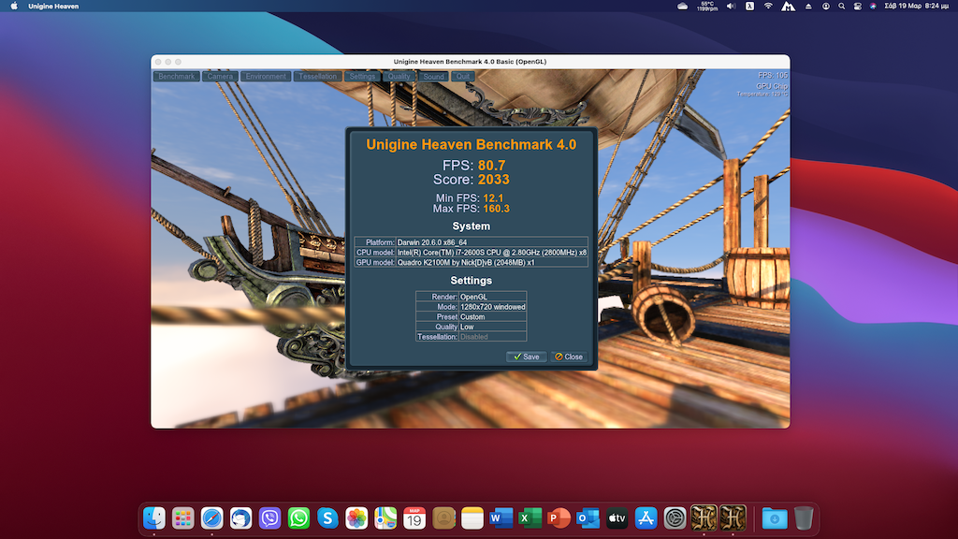Image resolution: width=958 pixels, height=539 pixels.
Task: Open Calendar showing 19 in dock
Action: (414, 518)
